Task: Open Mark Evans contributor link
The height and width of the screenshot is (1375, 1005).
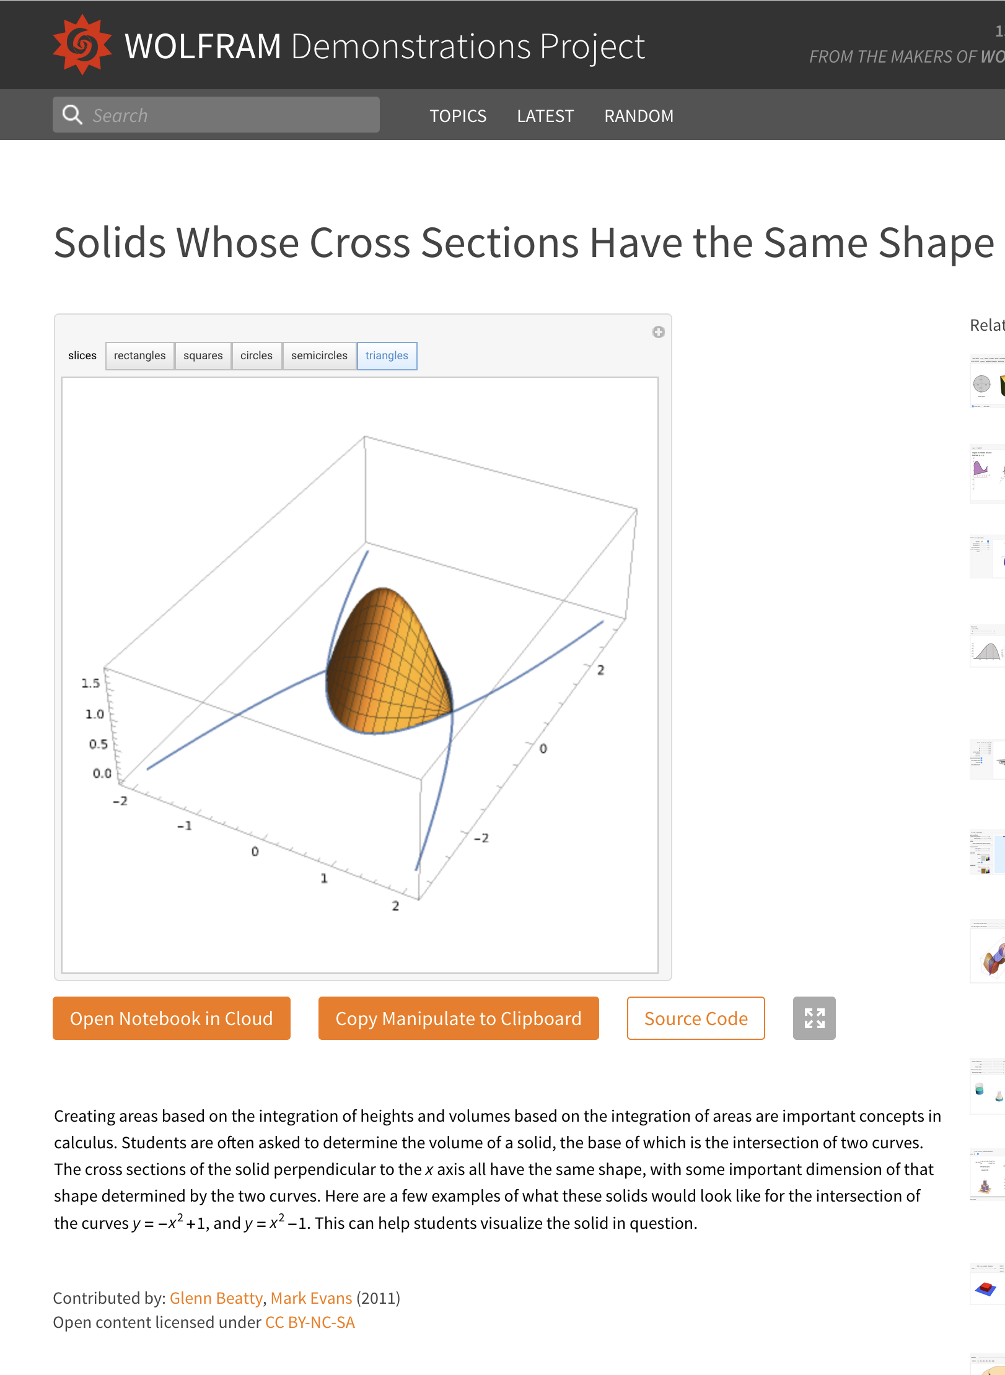Action: [311, 1298]
